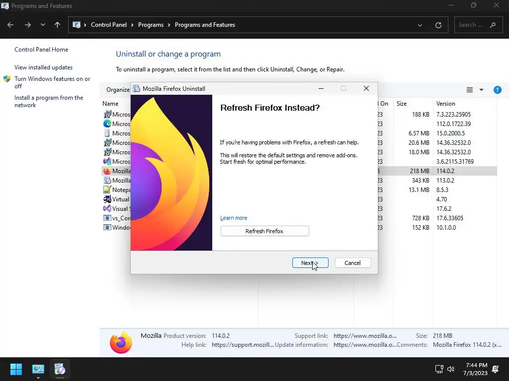Click the Search Control Panel field

(x=478, y=25)
